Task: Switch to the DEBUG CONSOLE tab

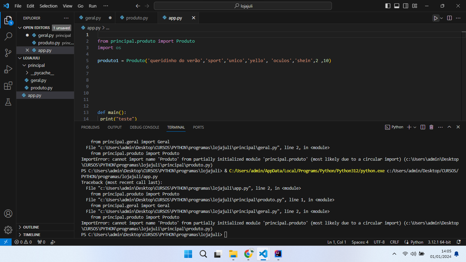Action: coord(144,127)
